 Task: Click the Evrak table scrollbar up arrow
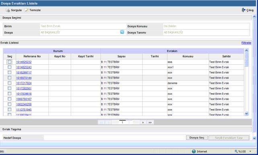(x=246, y=50)
